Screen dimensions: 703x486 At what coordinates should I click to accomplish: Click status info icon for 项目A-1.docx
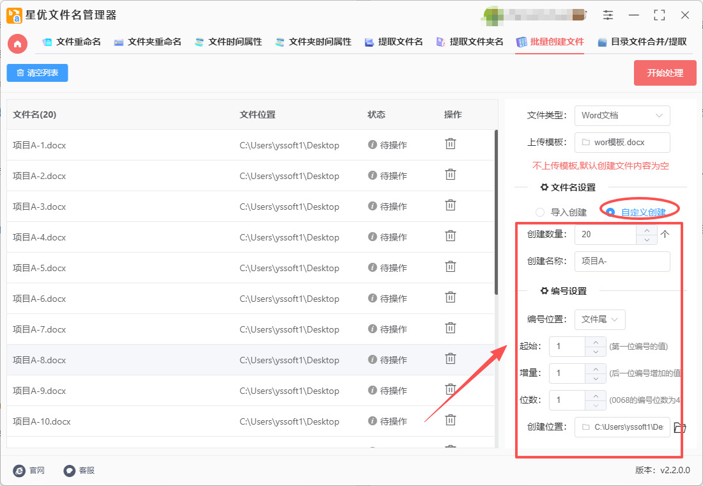[372, 145]
